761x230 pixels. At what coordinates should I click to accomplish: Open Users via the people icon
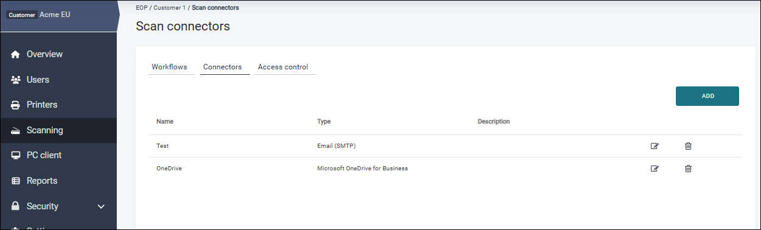point(16,80)
